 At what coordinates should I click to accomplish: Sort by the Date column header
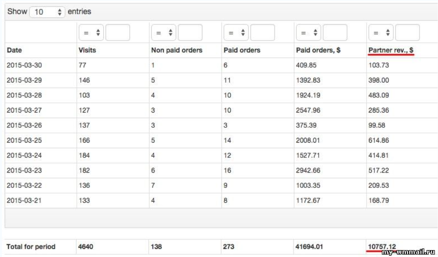pos(14,50)
